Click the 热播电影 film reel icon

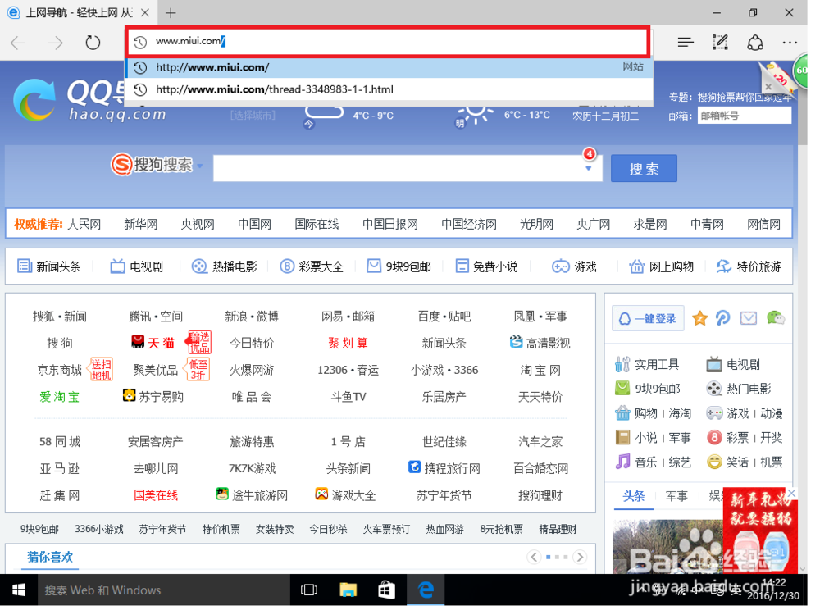pyautogui.click(x=199, y=266)
